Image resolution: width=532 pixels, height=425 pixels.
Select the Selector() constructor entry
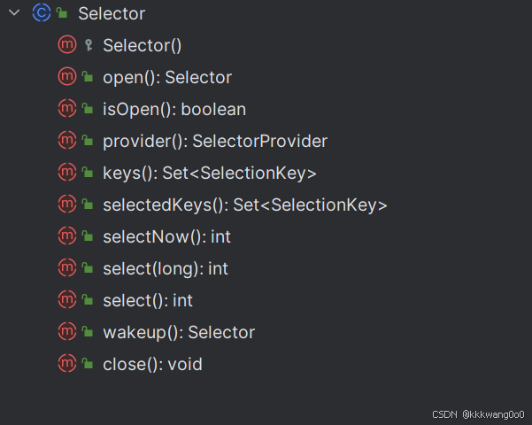coord(143,45)
